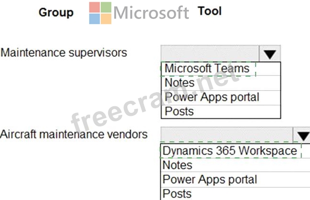Select Posts in the Maintenance supervisors list
This screenshot has width=310, height=200.
[221, 111]
